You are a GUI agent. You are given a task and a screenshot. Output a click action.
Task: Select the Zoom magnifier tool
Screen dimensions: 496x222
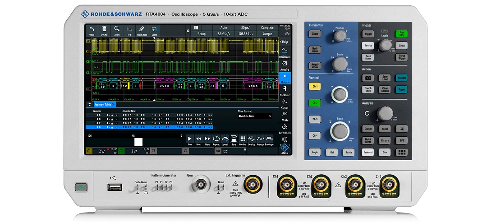pyautogui.click(x=117, y=30)
